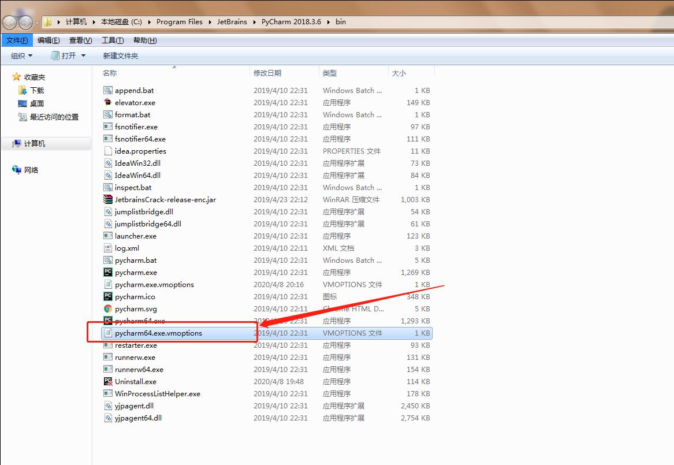
Task: Select the pycharm.exe application icon
Action: click(x=107, y=272)
